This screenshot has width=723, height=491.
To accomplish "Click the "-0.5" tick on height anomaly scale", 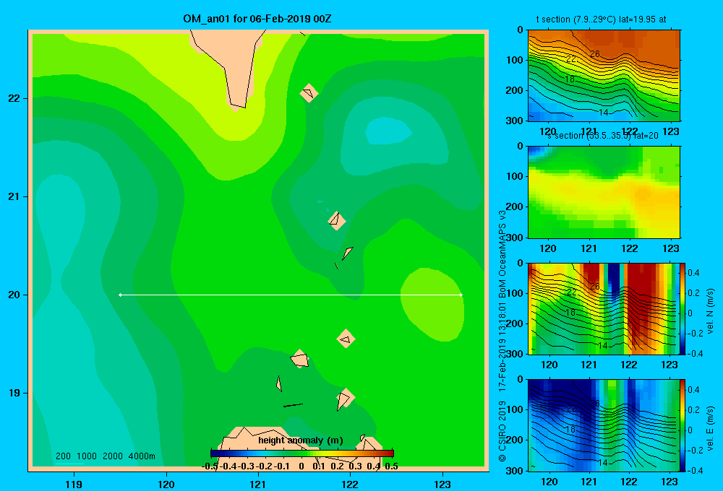I will pyautogui.click(x=210, y=466).
